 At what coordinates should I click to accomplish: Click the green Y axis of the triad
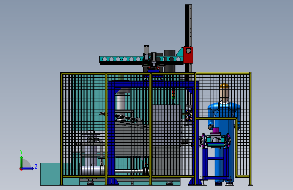pyautogui.click(x=22, y=162)
